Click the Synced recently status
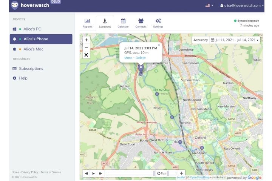The image size is (272, 181). pyautogui.click(x=247, y=21)
